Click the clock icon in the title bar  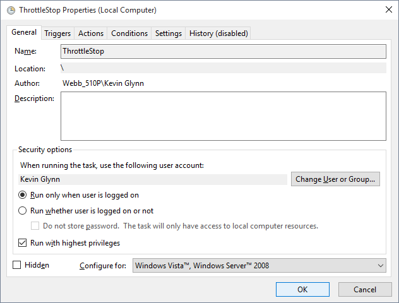tap(10, 10)
